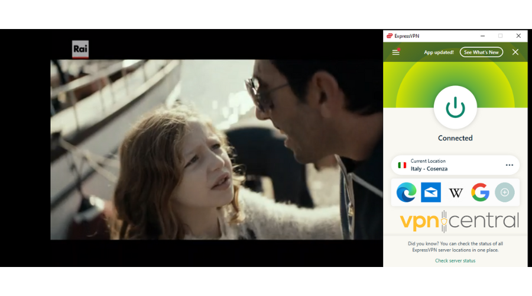532x296 pixels.
Task: Minimize the ExpressVPN window
Action: [x=482, y=36]
